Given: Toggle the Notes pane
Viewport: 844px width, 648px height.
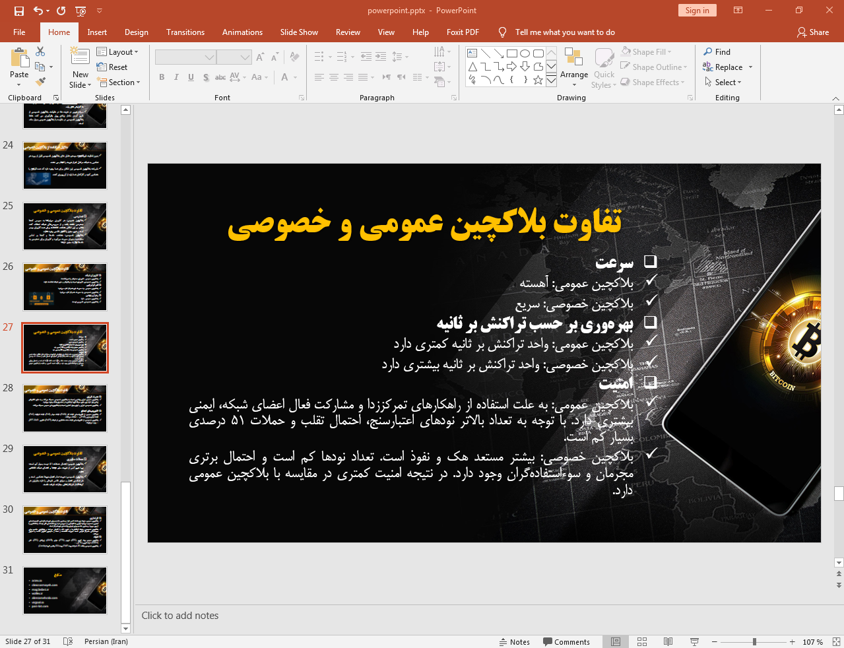Looking at the screenshot, I should pyautogui.click(x=515, y=642).
